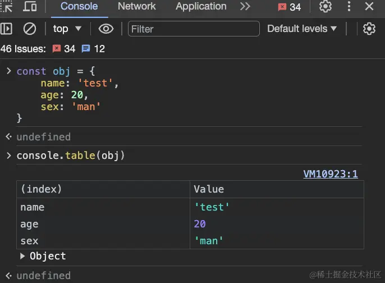Click the inspect element picker icon

7,7
